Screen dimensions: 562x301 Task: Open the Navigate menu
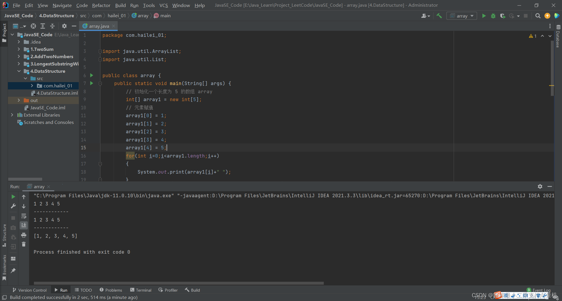click(x=62, y=5)
